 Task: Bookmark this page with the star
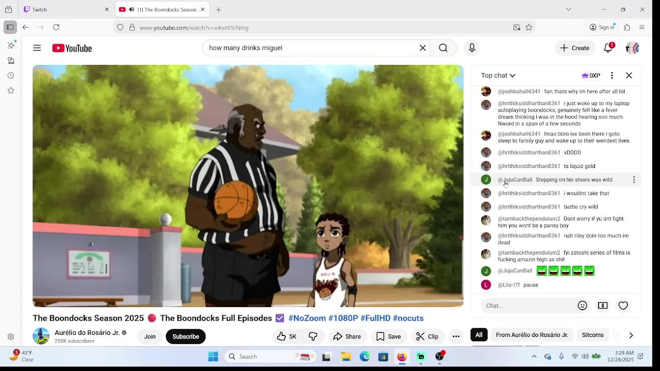529,27
